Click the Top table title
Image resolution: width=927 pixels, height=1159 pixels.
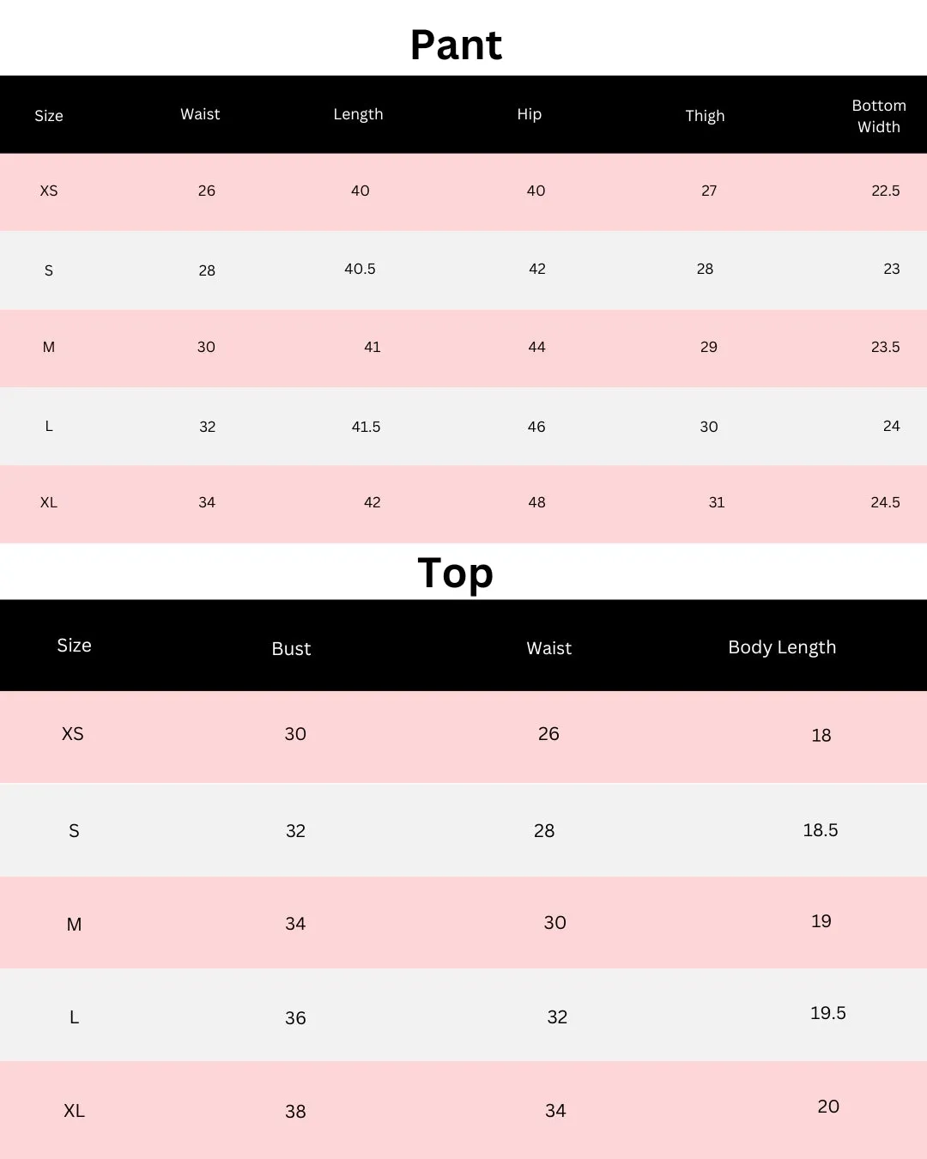tap(456, 573)
